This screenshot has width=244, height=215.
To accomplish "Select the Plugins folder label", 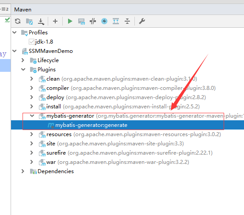I will [46, 70].
